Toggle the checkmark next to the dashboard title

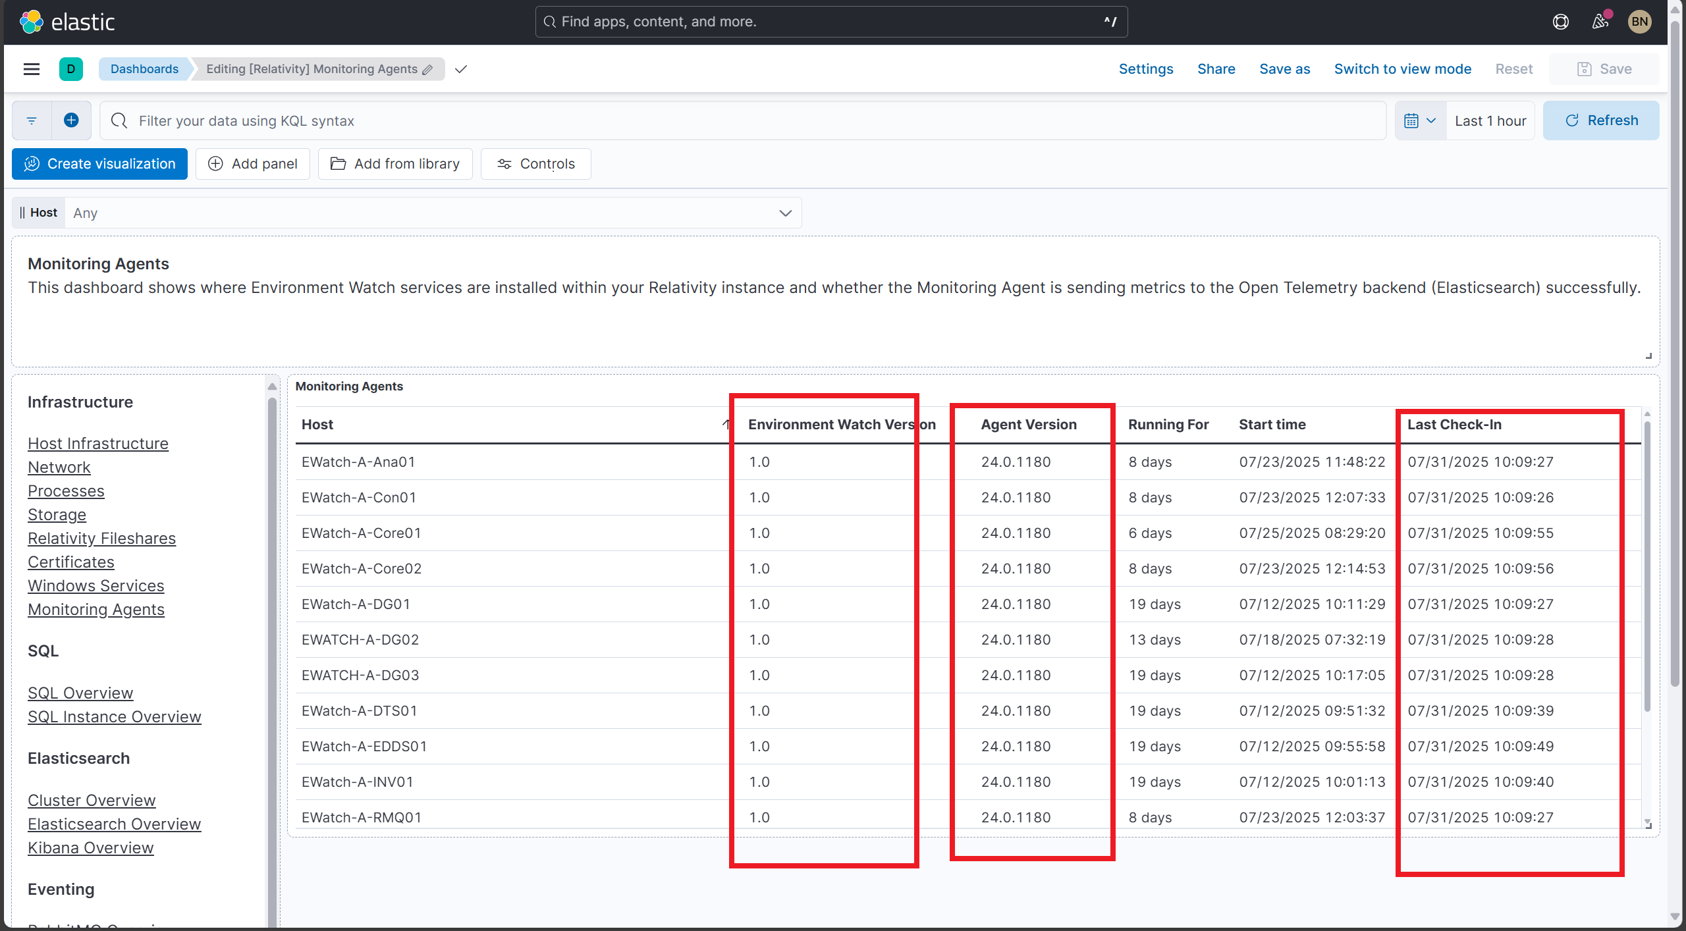tap(461, 68)
